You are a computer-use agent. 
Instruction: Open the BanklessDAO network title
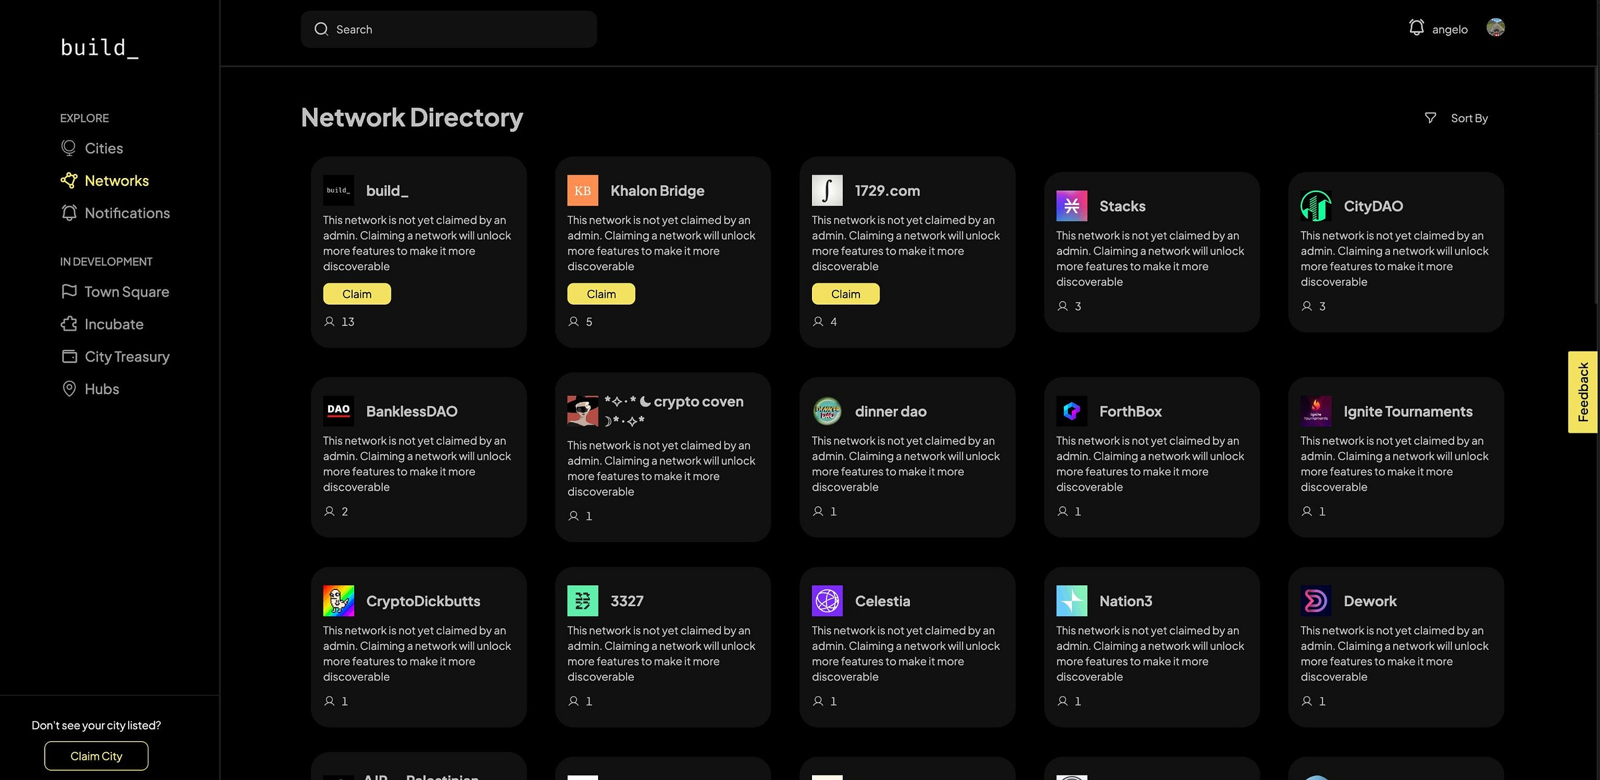click(411, 411)
